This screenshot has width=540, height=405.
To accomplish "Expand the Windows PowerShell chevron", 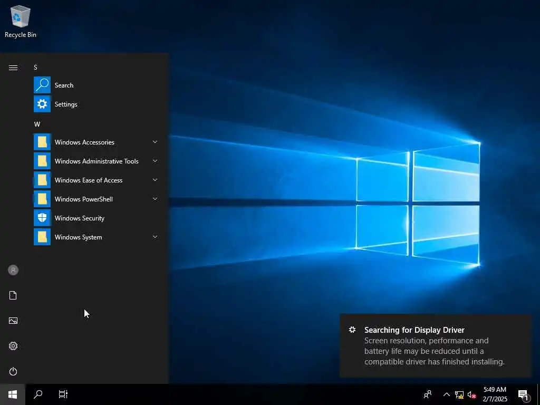I will [155, 199].
